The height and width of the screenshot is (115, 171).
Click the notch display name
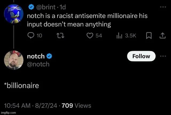tap(36, 56)
